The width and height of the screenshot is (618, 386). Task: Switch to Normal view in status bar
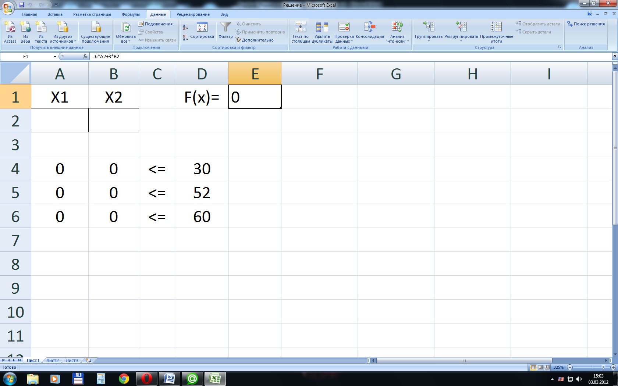[533, 367]
